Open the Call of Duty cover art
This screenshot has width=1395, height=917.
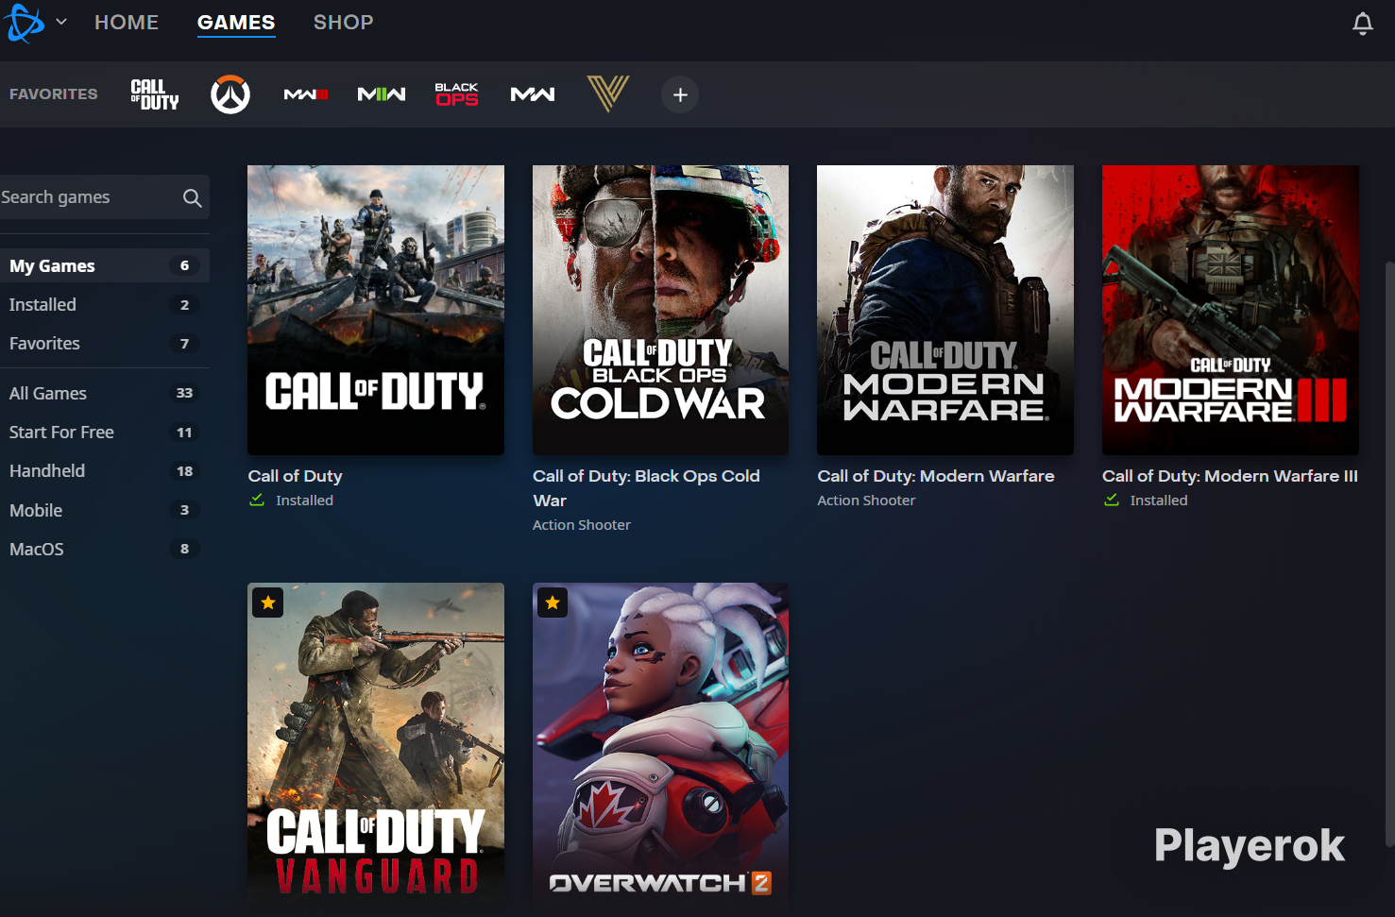[x=376, y=310]
